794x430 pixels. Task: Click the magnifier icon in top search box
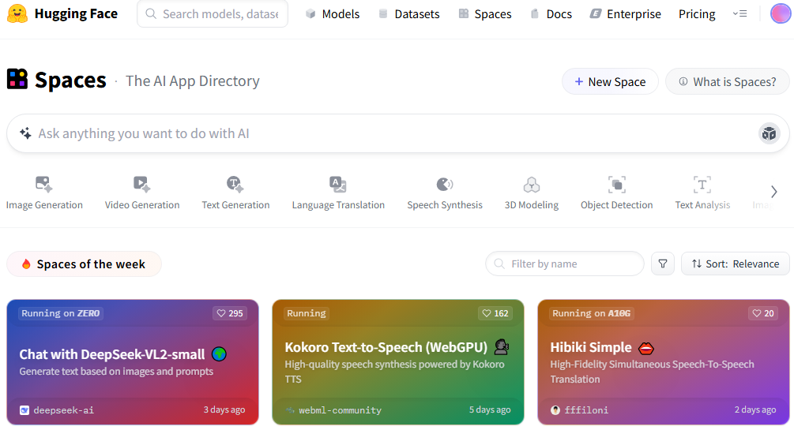(x=151, y=13)
